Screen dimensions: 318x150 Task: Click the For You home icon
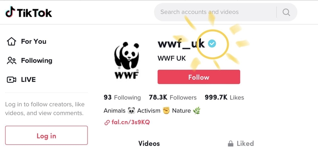pos(12,41)
